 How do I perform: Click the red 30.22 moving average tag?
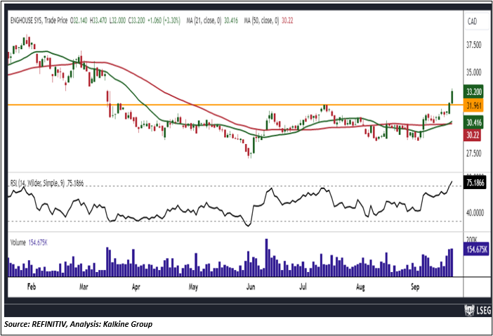point(472,135)
